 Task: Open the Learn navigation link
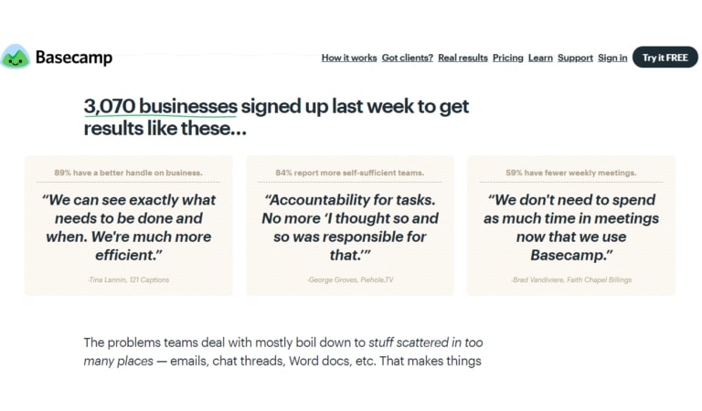[x=540, y=58]
